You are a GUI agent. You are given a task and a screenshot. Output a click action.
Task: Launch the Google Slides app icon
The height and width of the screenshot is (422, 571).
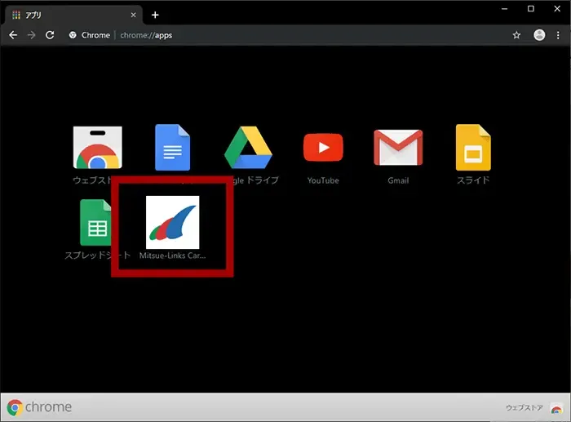pyautogui.click(x=473, y=147)
